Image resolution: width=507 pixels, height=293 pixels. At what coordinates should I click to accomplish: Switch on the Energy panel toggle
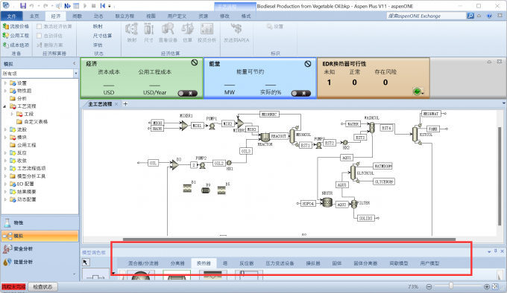[301, 93]
